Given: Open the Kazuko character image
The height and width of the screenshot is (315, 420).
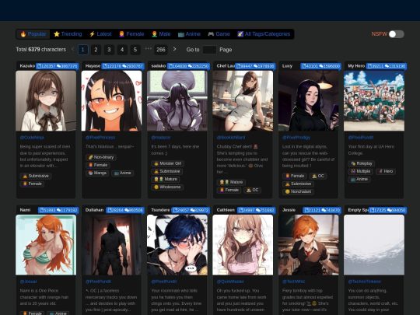Looking at the screenshot, I should [x=46, y=100].
